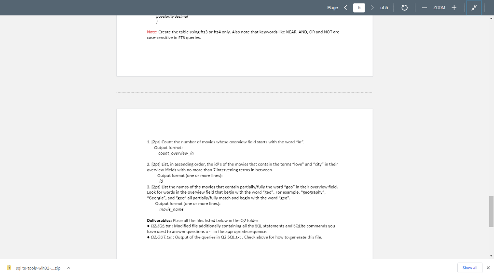Click the scrollbar's up arrow
This screenshot has height=277, width=494.
point(491,18)
